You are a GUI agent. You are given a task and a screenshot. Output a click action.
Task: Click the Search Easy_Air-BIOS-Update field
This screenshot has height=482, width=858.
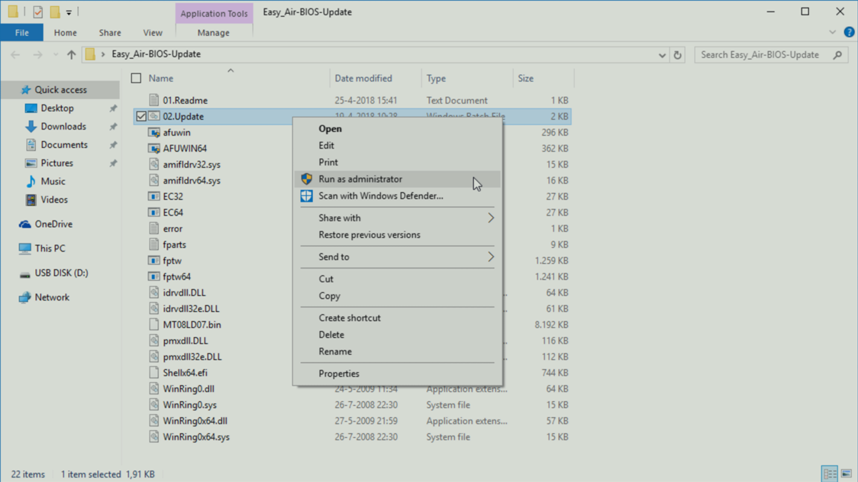(763, 55)
